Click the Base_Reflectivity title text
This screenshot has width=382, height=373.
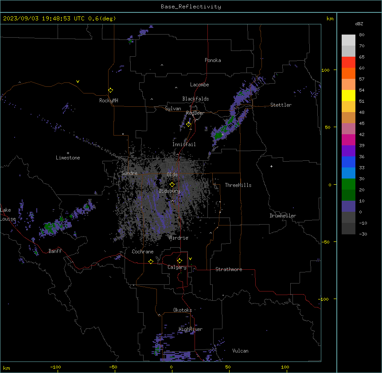pyautogui.click(x=191, y=7)
